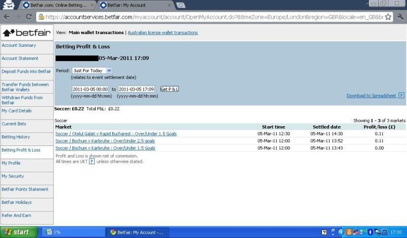Viewport: 407px width, 238px height.
Task: Click the Get P&L button
Action: point(170,89)
